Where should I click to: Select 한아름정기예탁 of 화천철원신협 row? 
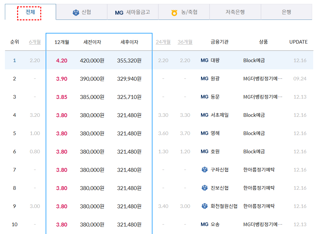pos(259,206)
